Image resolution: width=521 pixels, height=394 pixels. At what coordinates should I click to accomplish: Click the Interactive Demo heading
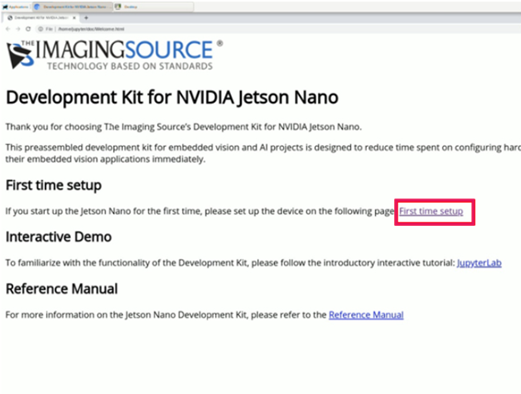coord(59,237)
